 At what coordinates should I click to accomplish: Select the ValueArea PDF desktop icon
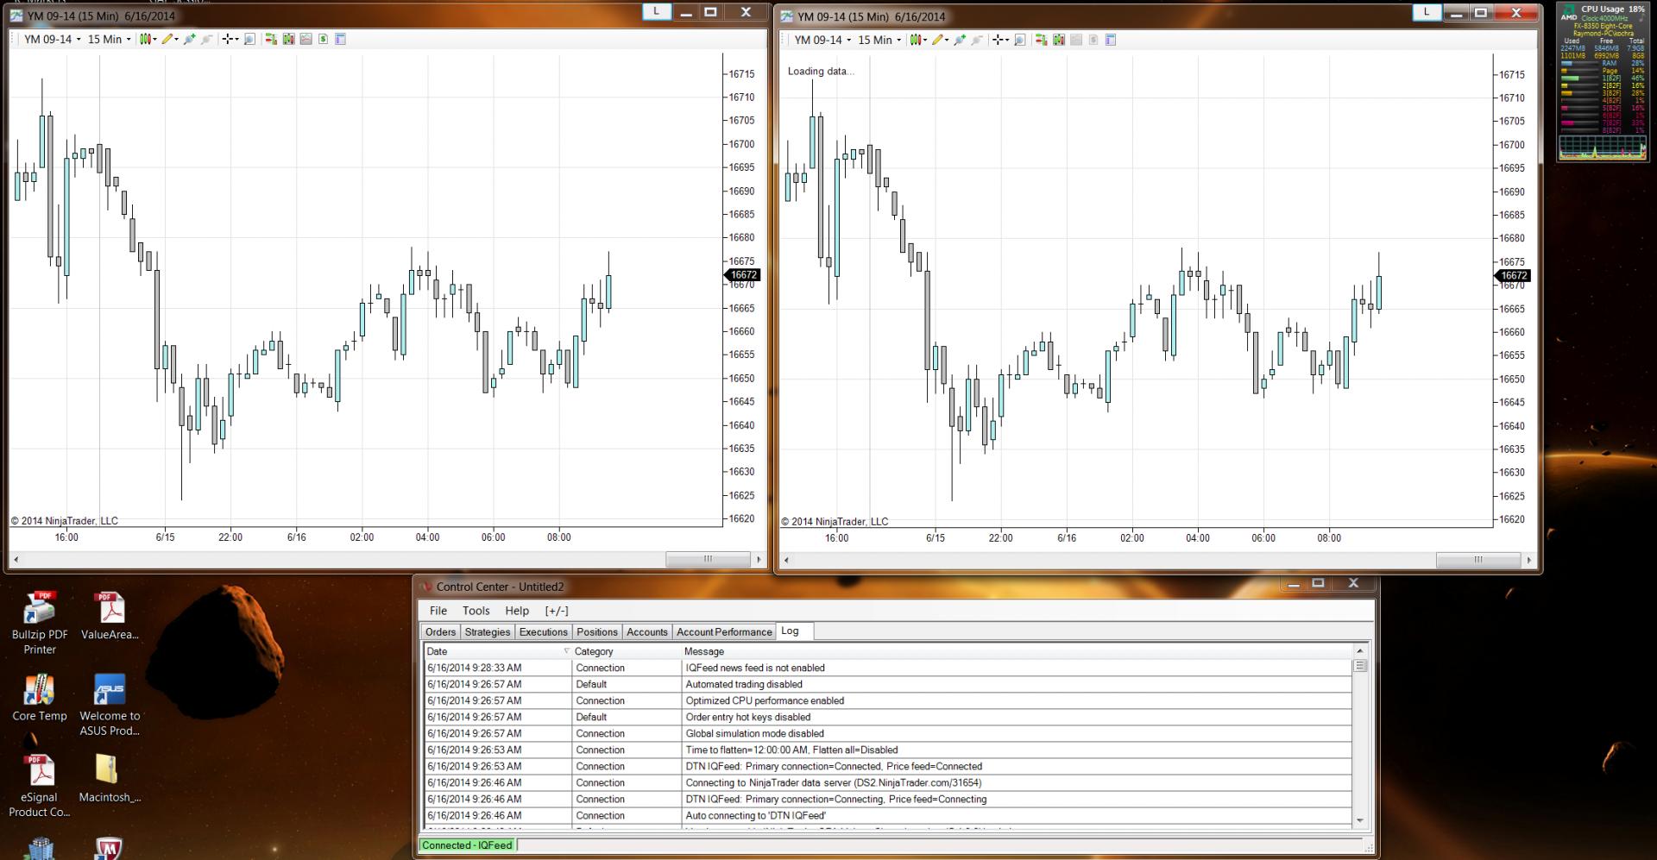click(x=110, y=616)
